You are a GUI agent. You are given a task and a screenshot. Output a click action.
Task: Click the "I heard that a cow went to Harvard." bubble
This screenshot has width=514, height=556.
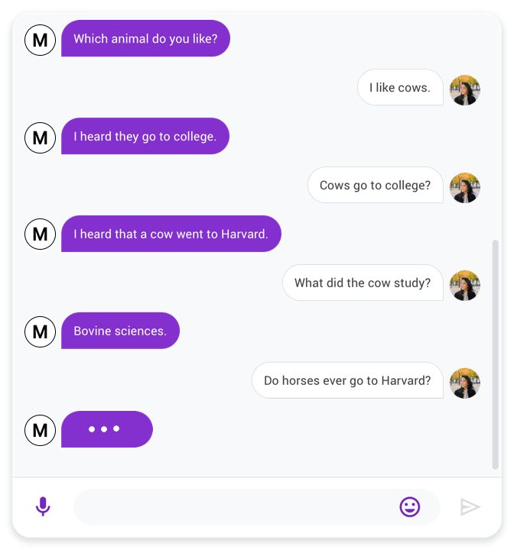(x=171, y=234)
